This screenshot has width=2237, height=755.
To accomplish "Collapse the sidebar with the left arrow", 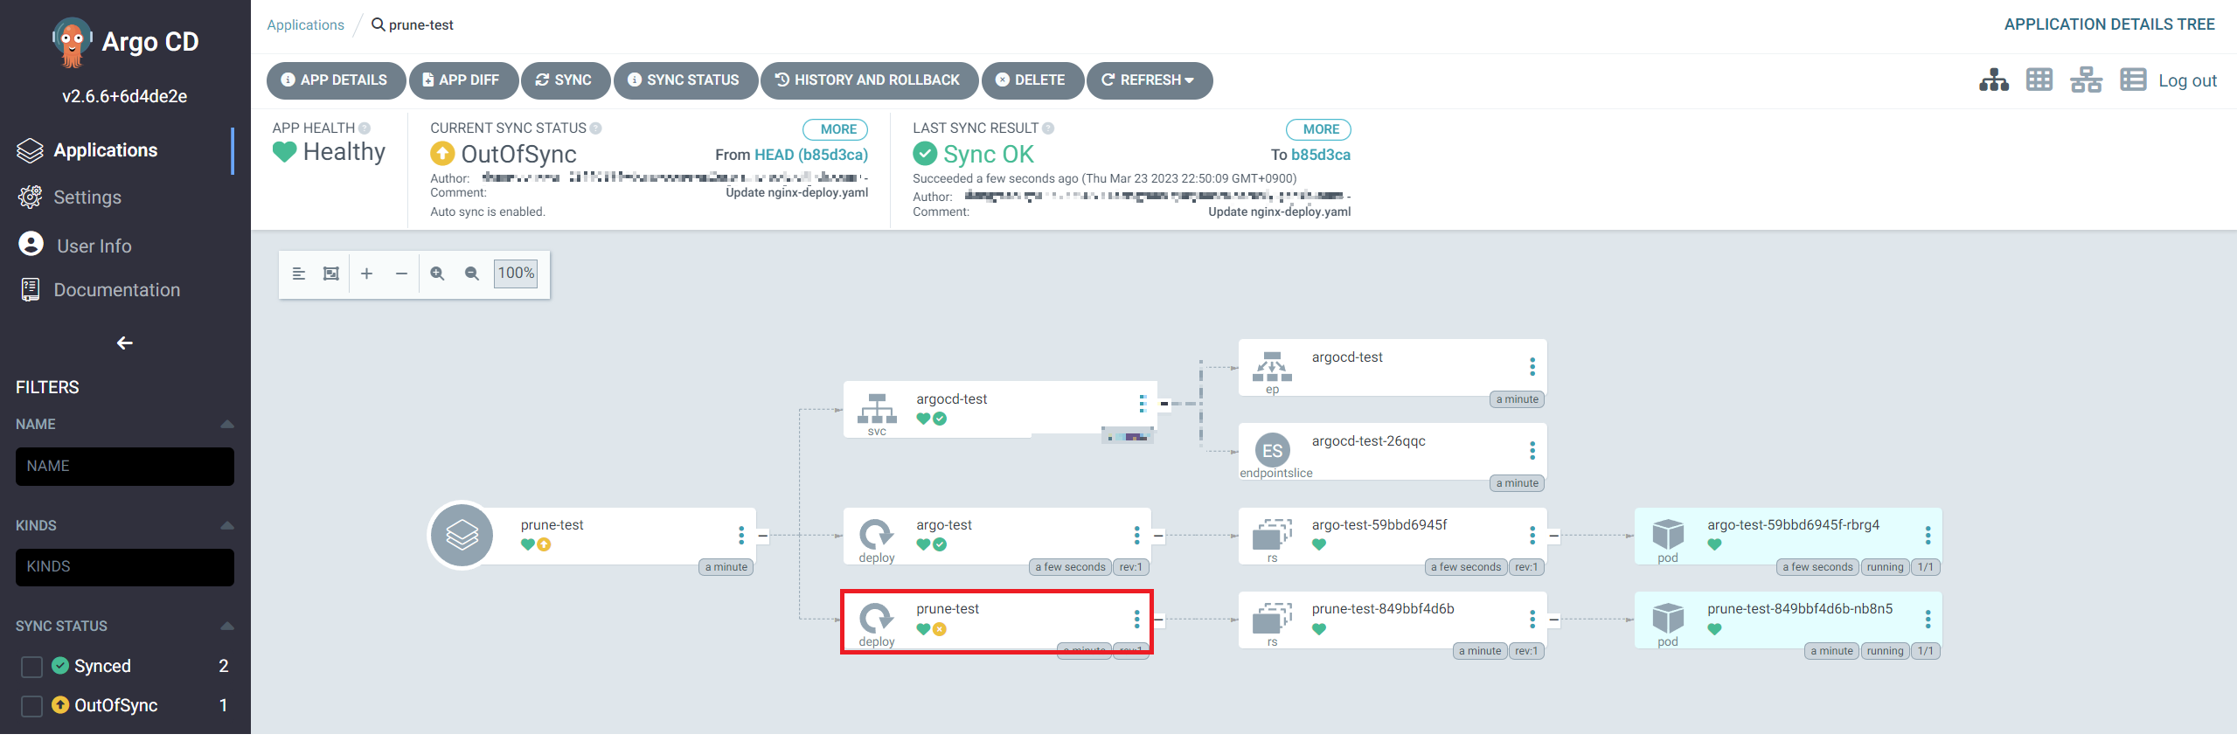I will (x=125, y=343).
